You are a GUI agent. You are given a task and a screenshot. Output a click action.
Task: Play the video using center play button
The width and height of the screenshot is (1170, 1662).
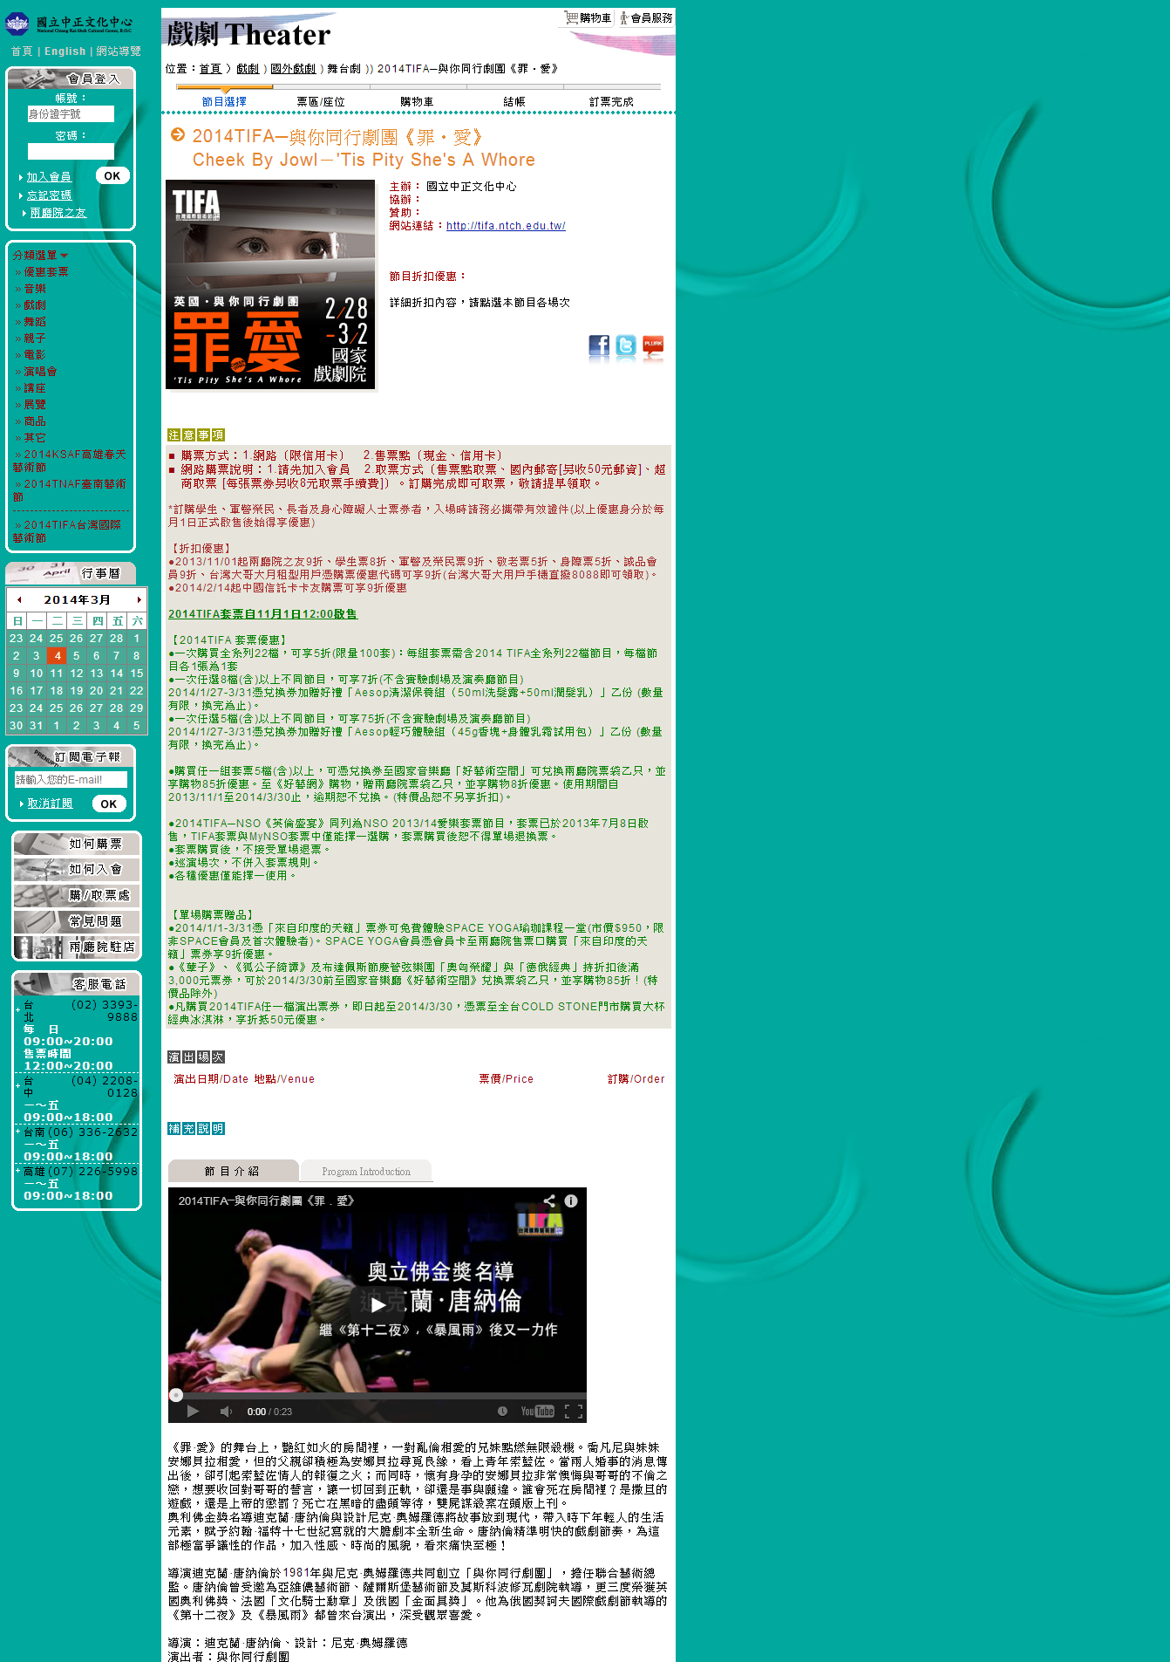(378, 1305)
